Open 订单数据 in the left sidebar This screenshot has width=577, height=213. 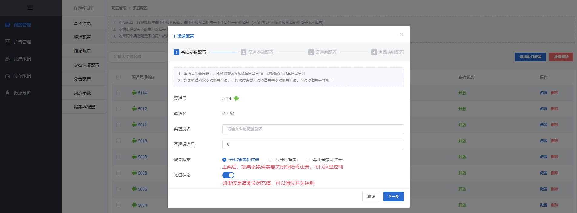[x=22, y=76]
